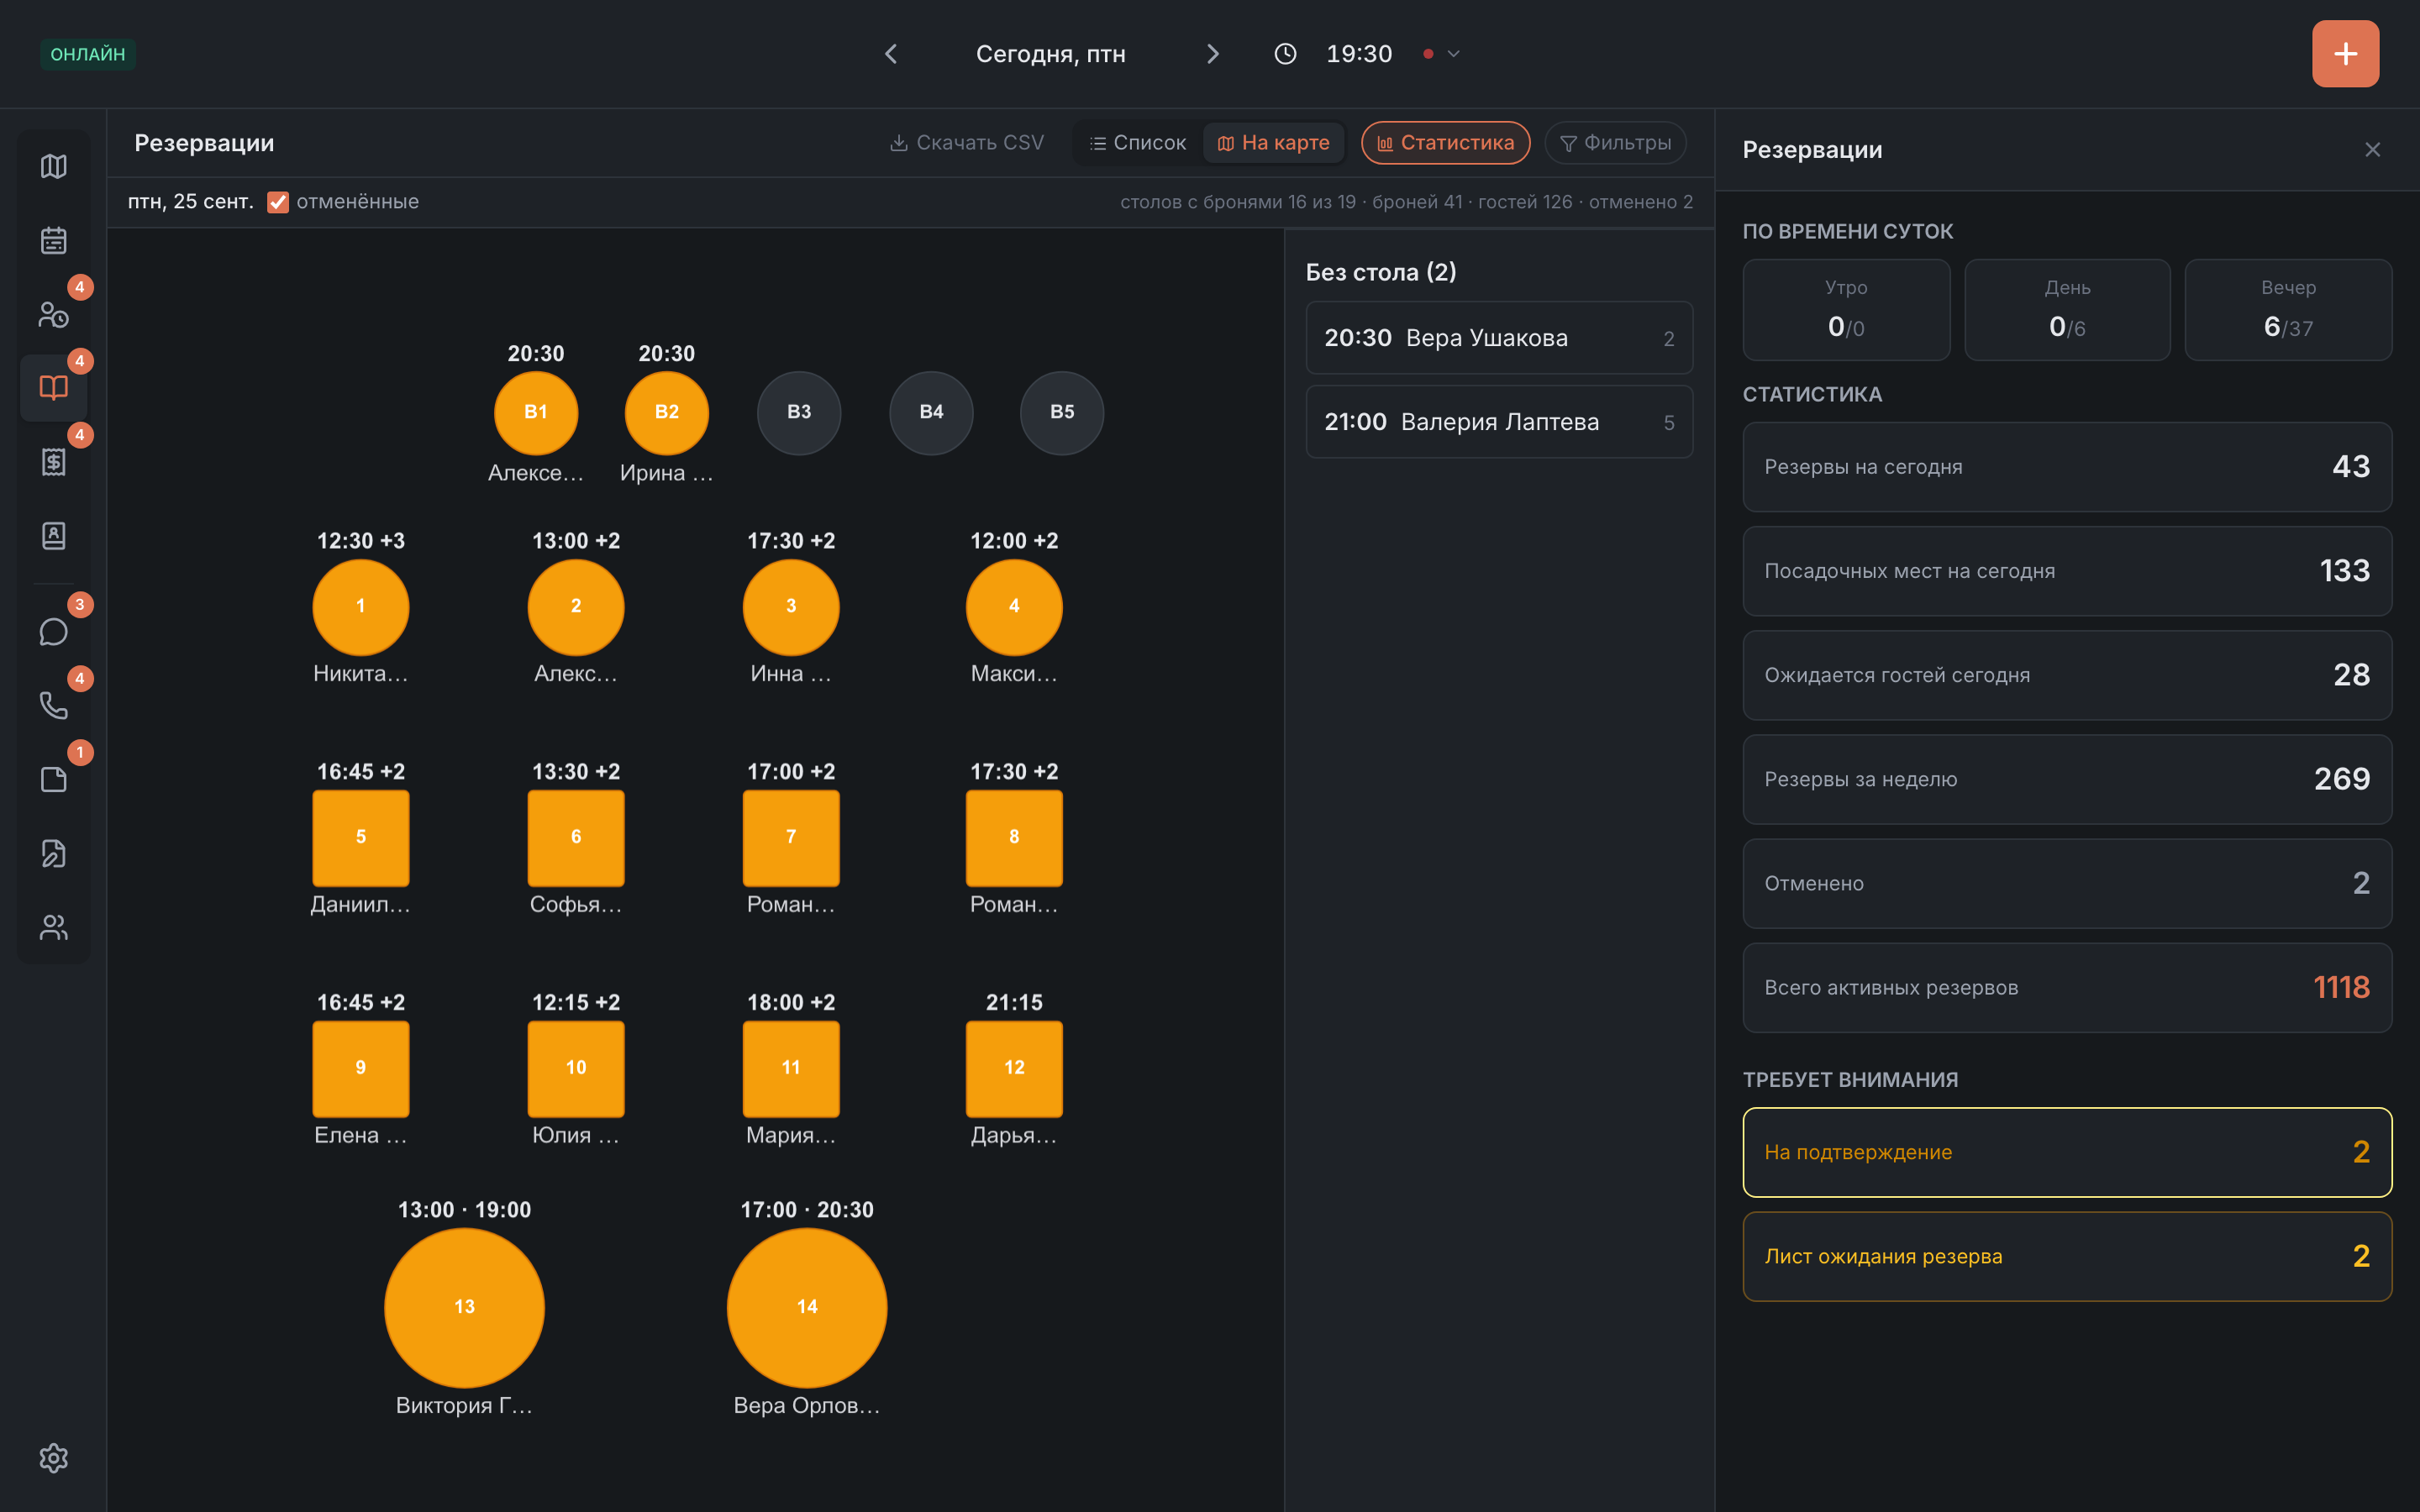Open Вера Ушакова 20:30 reservation
The height and width of the screenshot is (1512, 2420).
(x=1499, y=338)
